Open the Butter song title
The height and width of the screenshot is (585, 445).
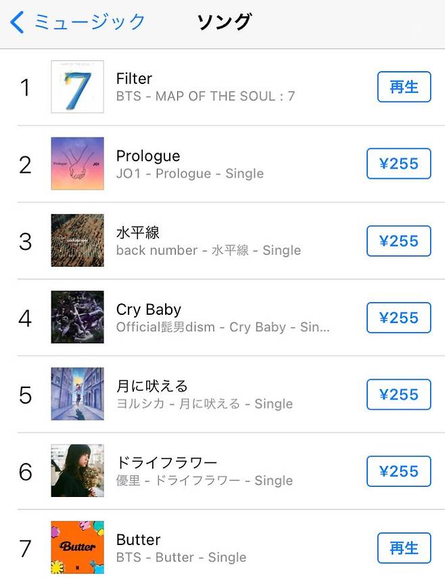click(x=138, y=540)
